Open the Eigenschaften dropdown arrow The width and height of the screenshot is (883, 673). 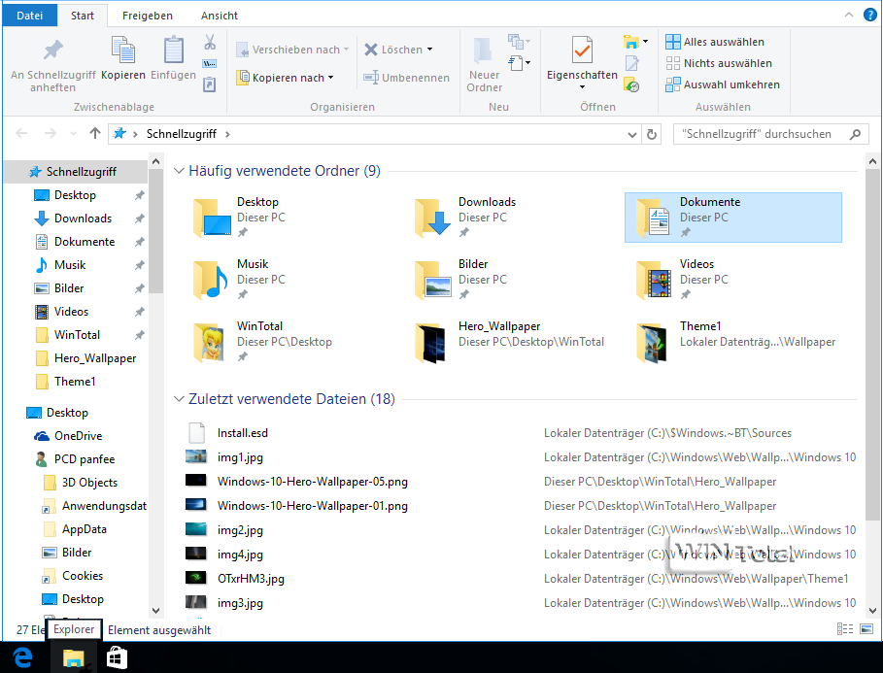(582, 87)
